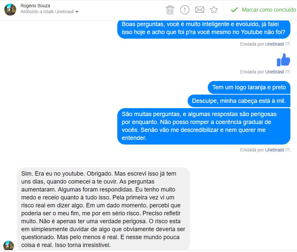
Task: Click Rogerio's avatar beside gray message
Action: tap(9, 245)
